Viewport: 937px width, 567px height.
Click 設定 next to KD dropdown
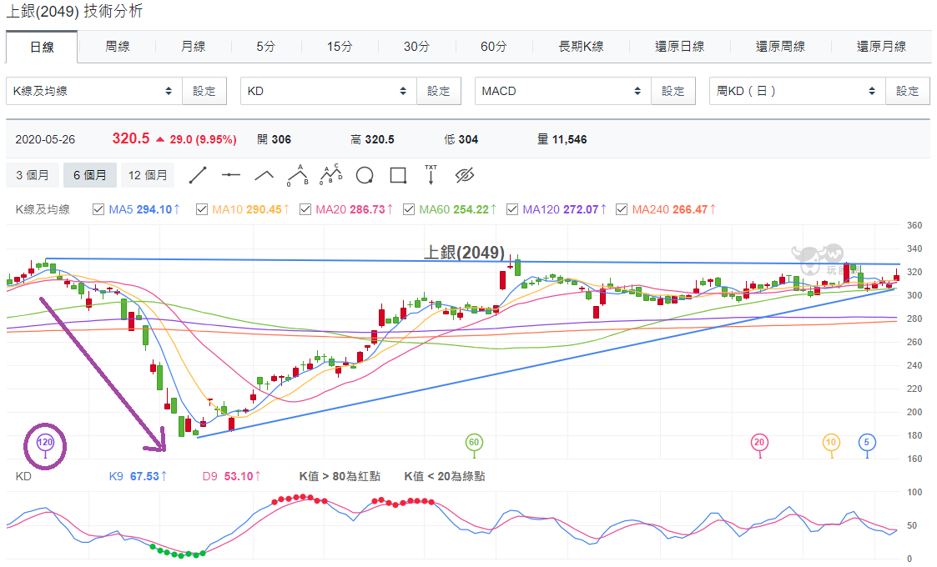click(439, 91)
